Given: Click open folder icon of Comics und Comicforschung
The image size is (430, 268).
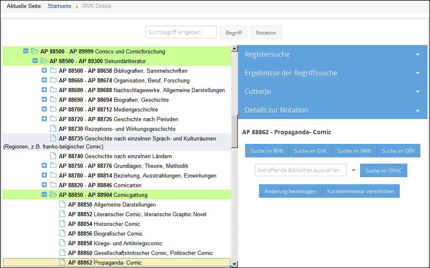Looking at the screenshot, I should tap(35, 51).
